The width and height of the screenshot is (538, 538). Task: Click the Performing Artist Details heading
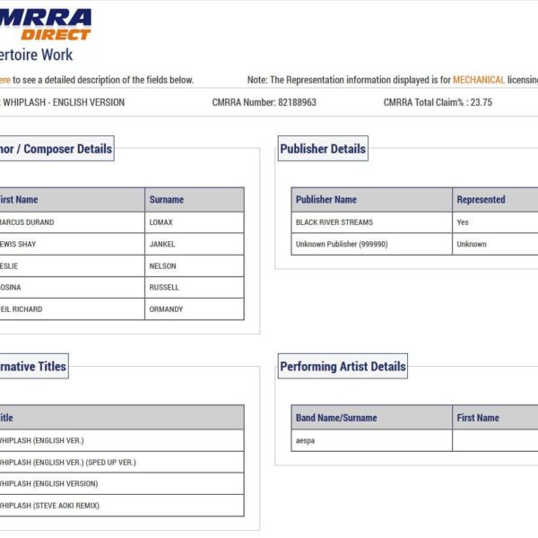(x=343, y=366)
